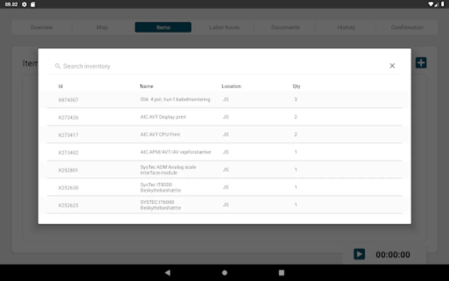
Task: Tap the Android recent apps button
Action: coord(281,273)
